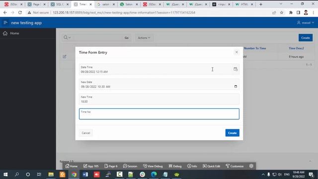The image size is (318, 179).
Task: Open File Explorer from the taskbar
Action: point(51,175)
